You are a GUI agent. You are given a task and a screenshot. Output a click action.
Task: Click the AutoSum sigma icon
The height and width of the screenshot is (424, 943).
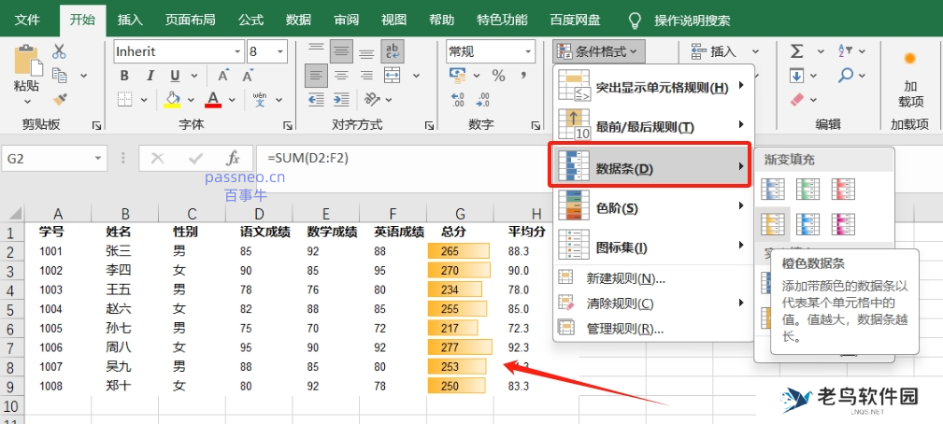[x=796, y=51]
